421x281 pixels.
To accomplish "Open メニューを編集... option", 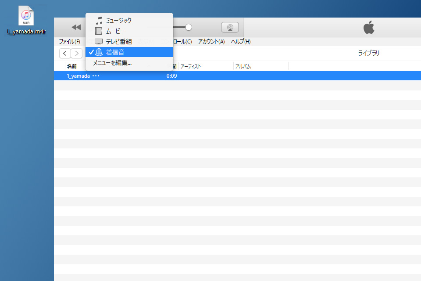I will pyautogui.click(x=129, y=63).
